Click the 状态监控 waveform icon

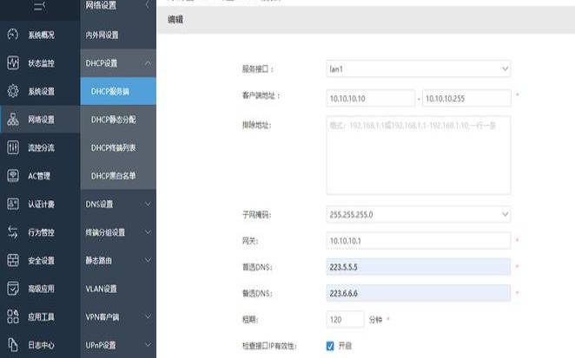[x=13, y=62]
